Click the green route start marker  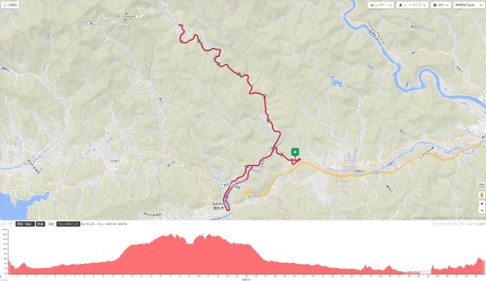(295, 152)
